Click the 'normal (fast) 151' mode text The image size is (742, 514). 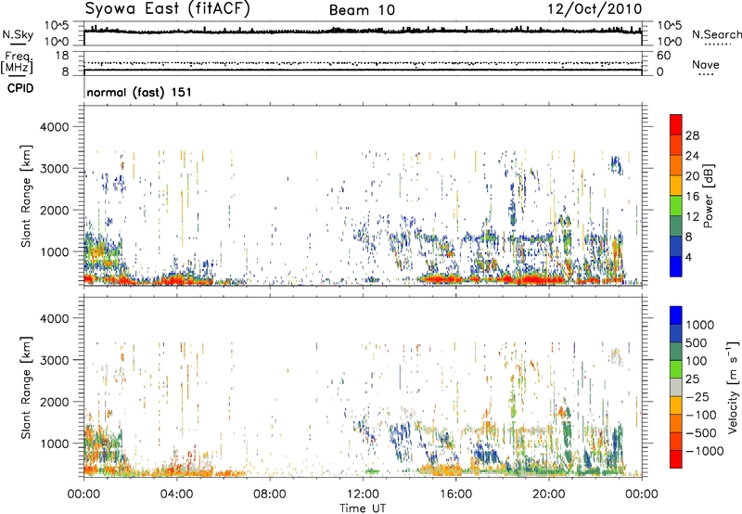click(139, 92)
